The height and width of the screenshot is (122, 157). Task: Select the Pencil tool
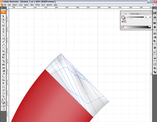click(3, 44)
